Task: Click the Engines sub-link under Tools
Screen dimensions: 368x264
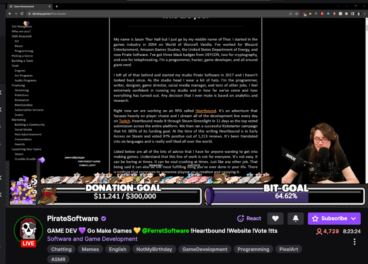Action: point(20,71)
